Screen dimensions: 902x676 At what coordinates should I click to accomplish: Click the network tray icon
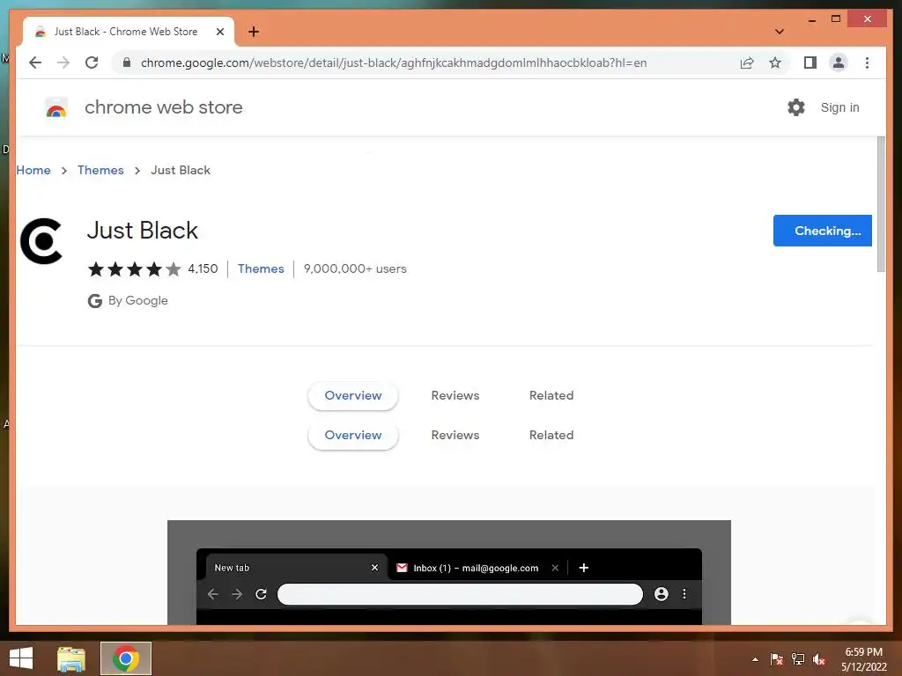coord(798,659)
